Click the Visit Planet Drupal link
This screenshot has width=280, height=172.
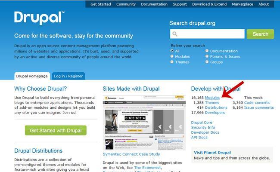click(x=212, y=153)
